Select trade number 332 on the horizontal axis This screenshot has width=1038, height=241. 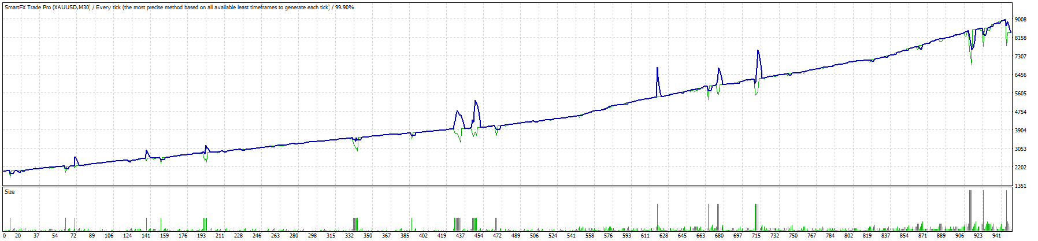click(349, 236)
